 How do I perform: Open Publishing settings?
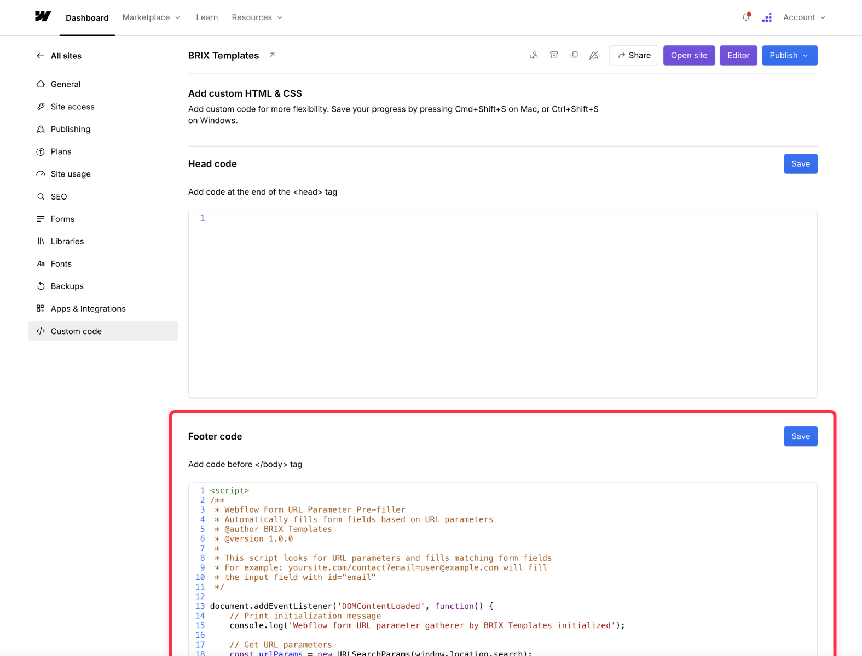[x=103, y=129]
